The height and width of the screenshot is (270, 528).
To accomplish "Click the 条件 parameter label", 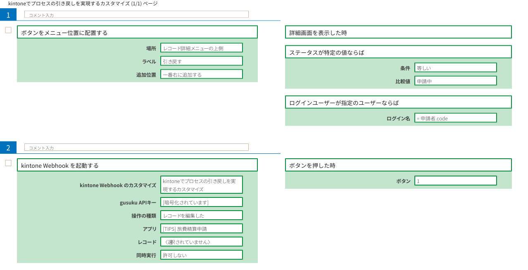I will point(405,68).
